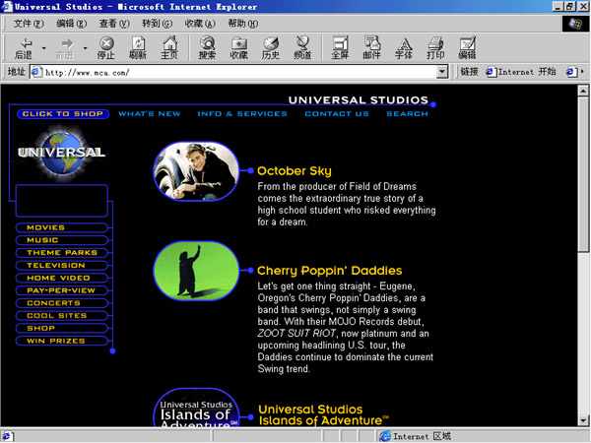
Task: Open Universal Studios Islands of Adventure headline
Action: (x=323, y=414)
